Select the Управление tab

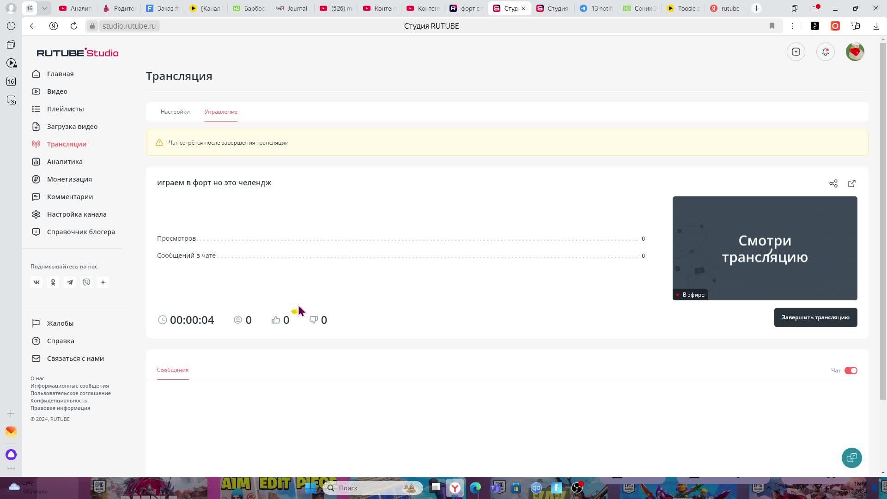click(x=221, y=112)
